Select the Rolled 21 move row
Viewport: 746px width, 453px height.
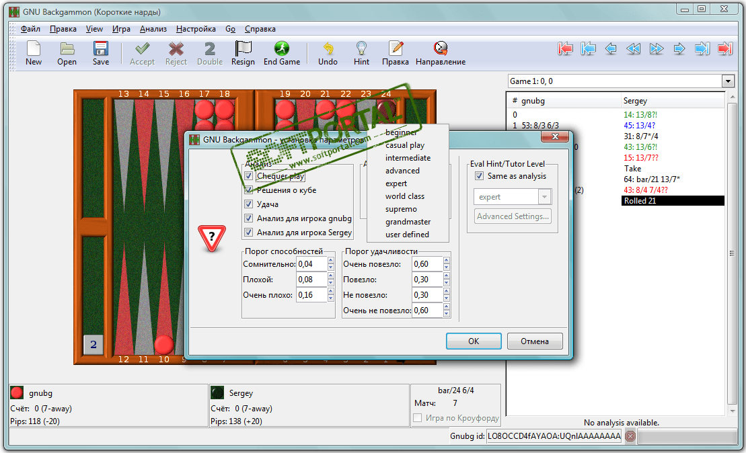tap(673, 200)
